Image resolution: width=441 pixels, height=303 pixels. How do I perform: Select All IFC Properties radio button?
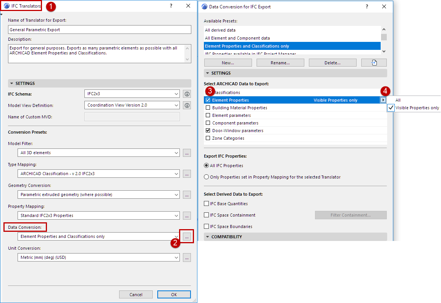(207, 165)
